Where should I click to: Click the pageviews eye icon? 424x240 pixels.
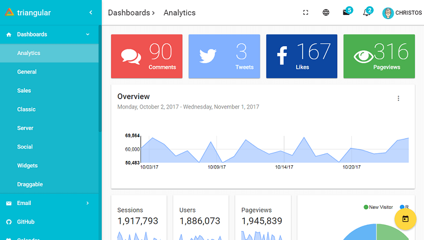pyautogui.click(x=364, y=56)
